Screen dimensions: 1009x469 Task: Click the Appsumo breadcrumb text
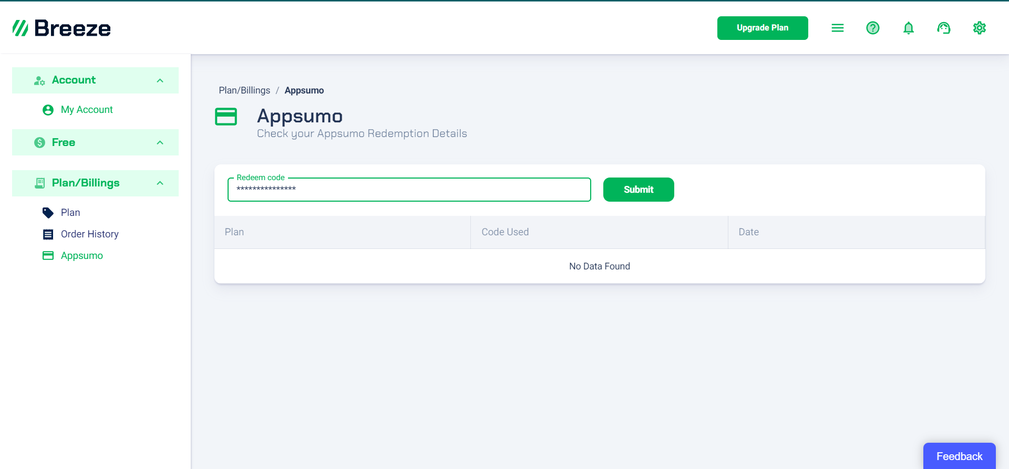coord(304,90)
